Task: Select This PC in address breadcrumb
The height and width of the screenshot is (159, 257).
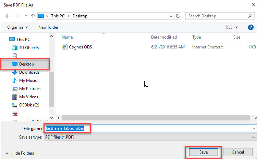Action: click(x=58, y=16)
